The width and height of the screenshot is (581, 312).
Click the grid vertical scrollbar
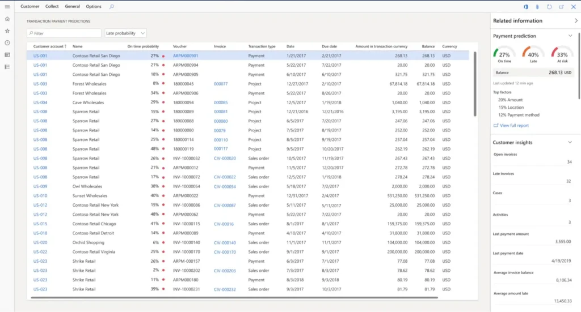coord(475,84)
